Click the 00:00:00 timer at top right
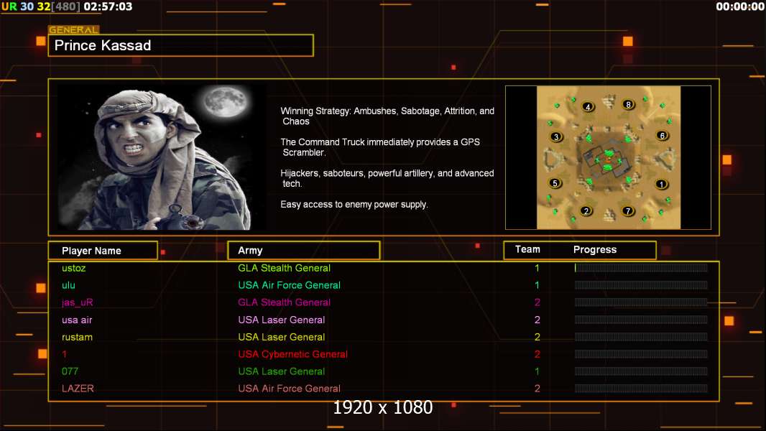 tap(739, 6)
